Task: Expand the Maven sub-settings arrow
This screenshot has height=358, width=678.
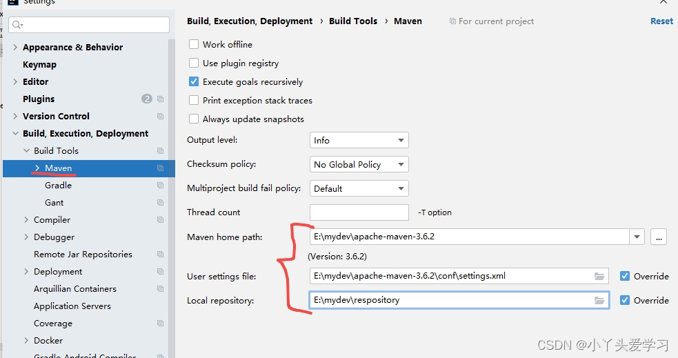Action: [x=37, y=168]
